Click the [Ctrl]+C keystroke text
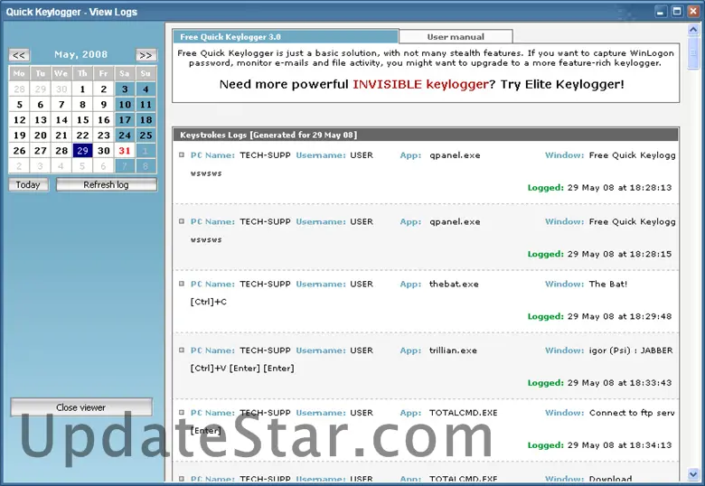The width and height of the screenshot is (705, 486). tap(209, 302)
